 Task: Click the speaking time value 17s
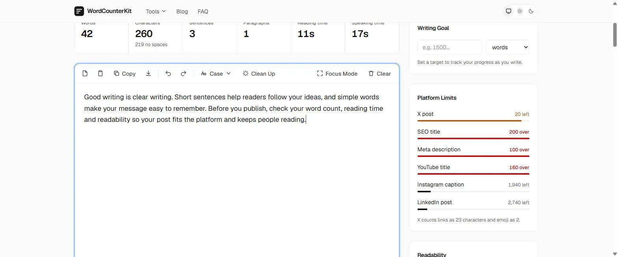pos(360,34)
